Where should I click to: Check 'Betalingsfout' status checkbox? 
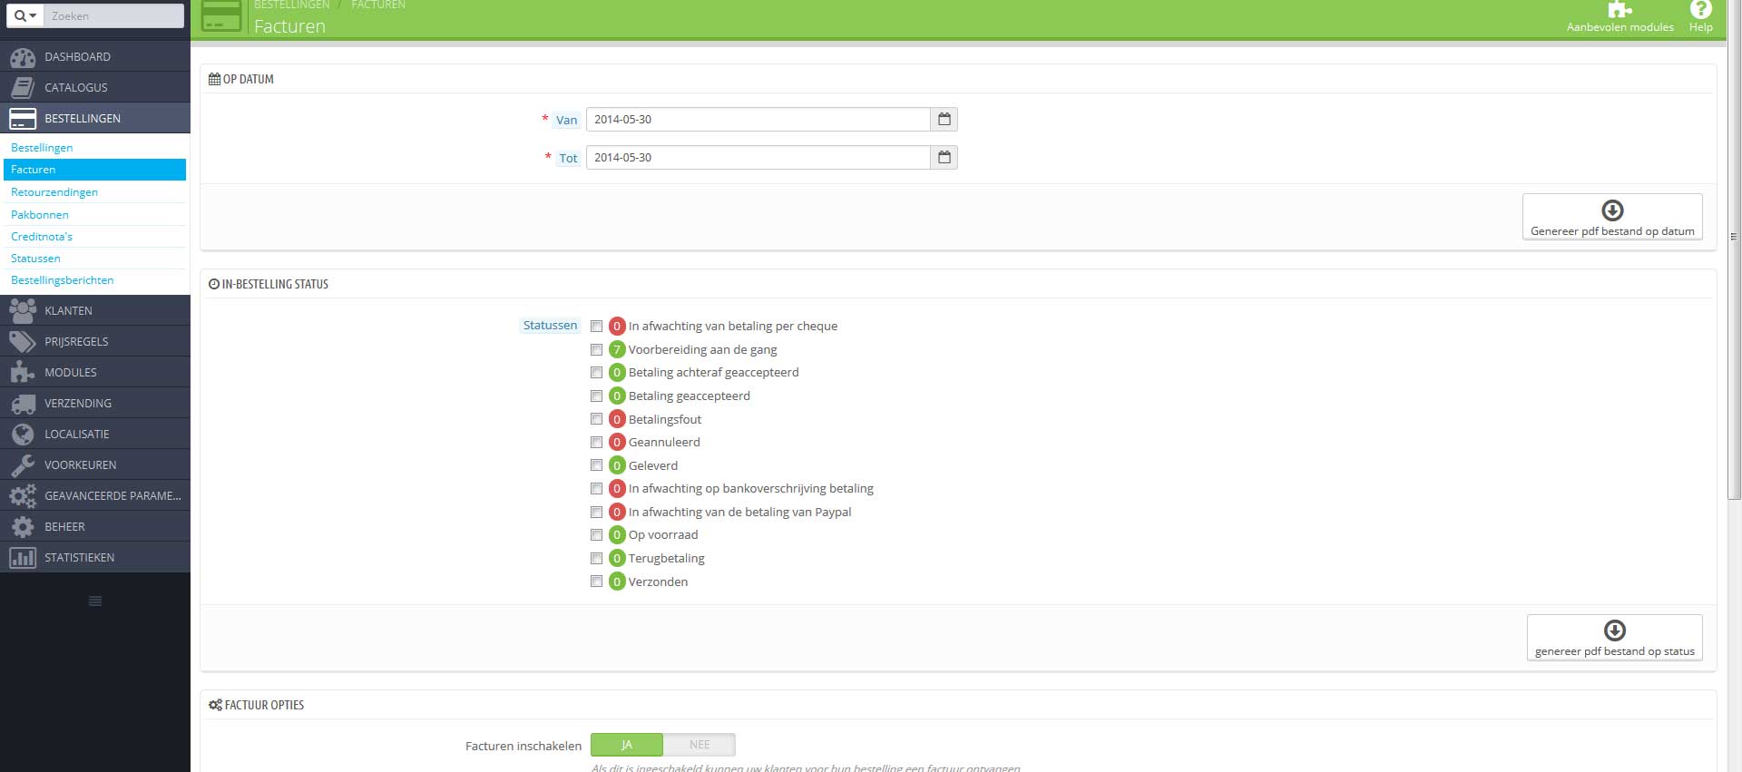(596, 419)
